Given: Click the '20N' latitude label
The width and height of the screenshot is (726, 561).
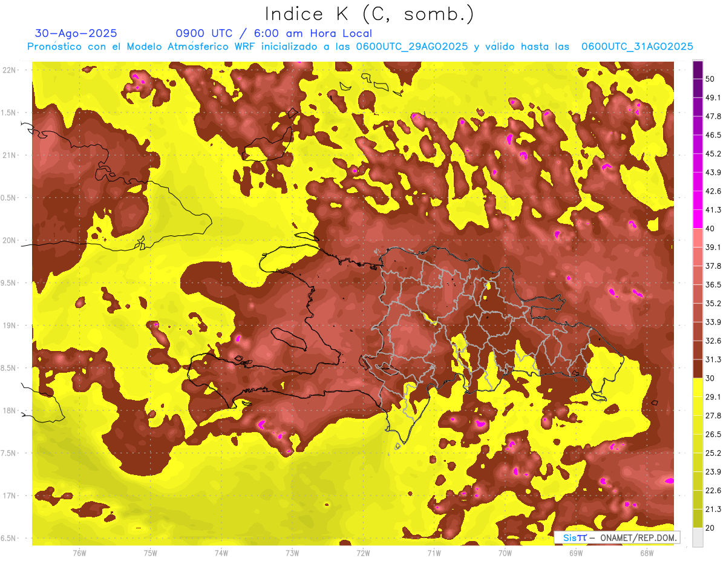Looking at the screenshot, I should pos(9,240).
